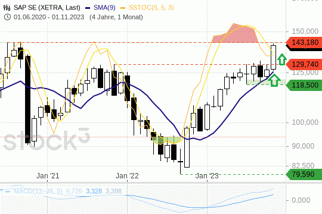Viewport: 322px width, 214px height.
Task: Select the SMA(9) indicator label
Action: (x=104, y=8)
